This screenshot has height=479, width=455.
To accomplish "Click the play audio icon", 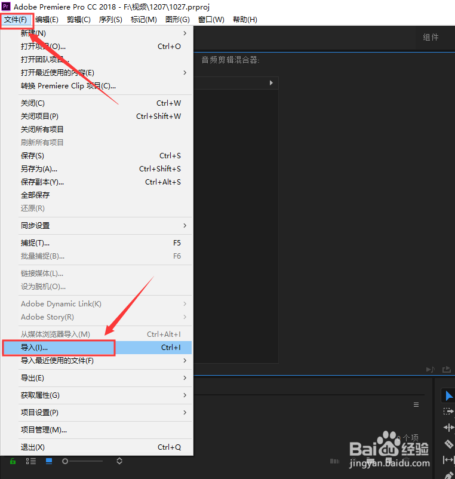I will pyautogui.click(x=431, y=370).
